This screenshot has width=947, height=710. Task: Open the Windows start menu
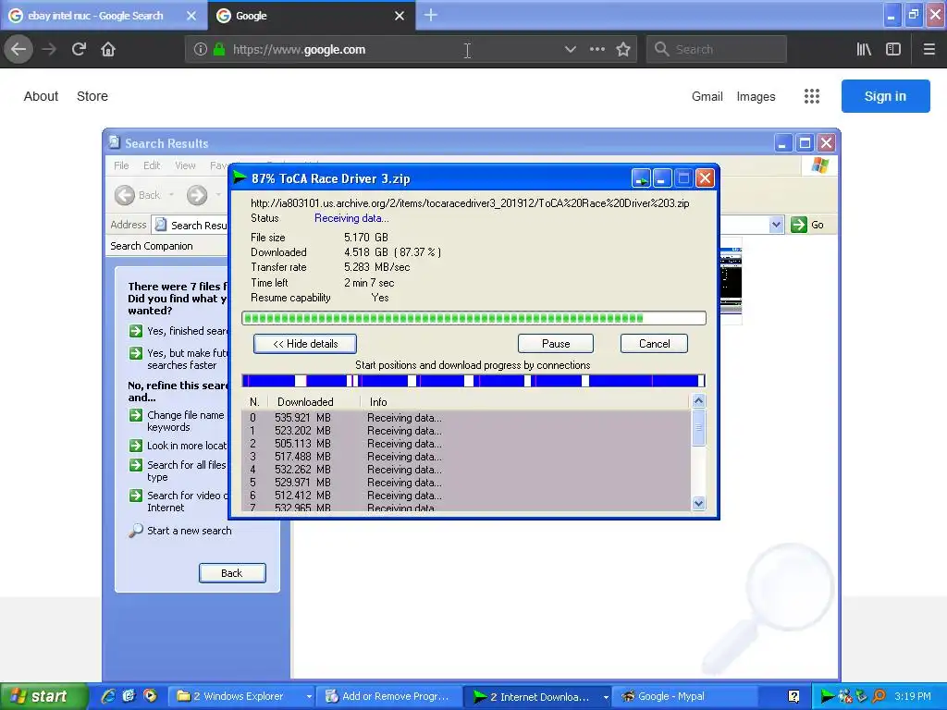coord(43,696)
